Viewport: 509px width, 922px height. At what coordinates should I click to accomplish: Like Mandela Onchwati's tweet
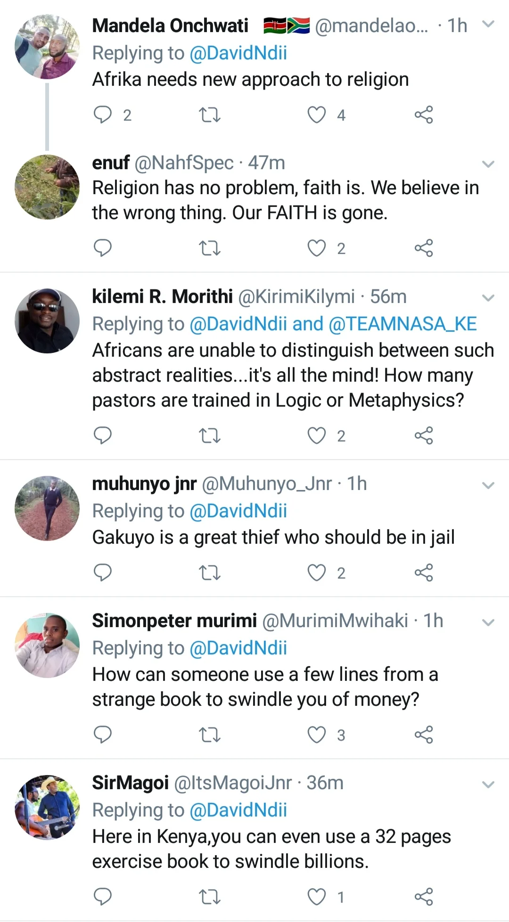click(317, 114)
